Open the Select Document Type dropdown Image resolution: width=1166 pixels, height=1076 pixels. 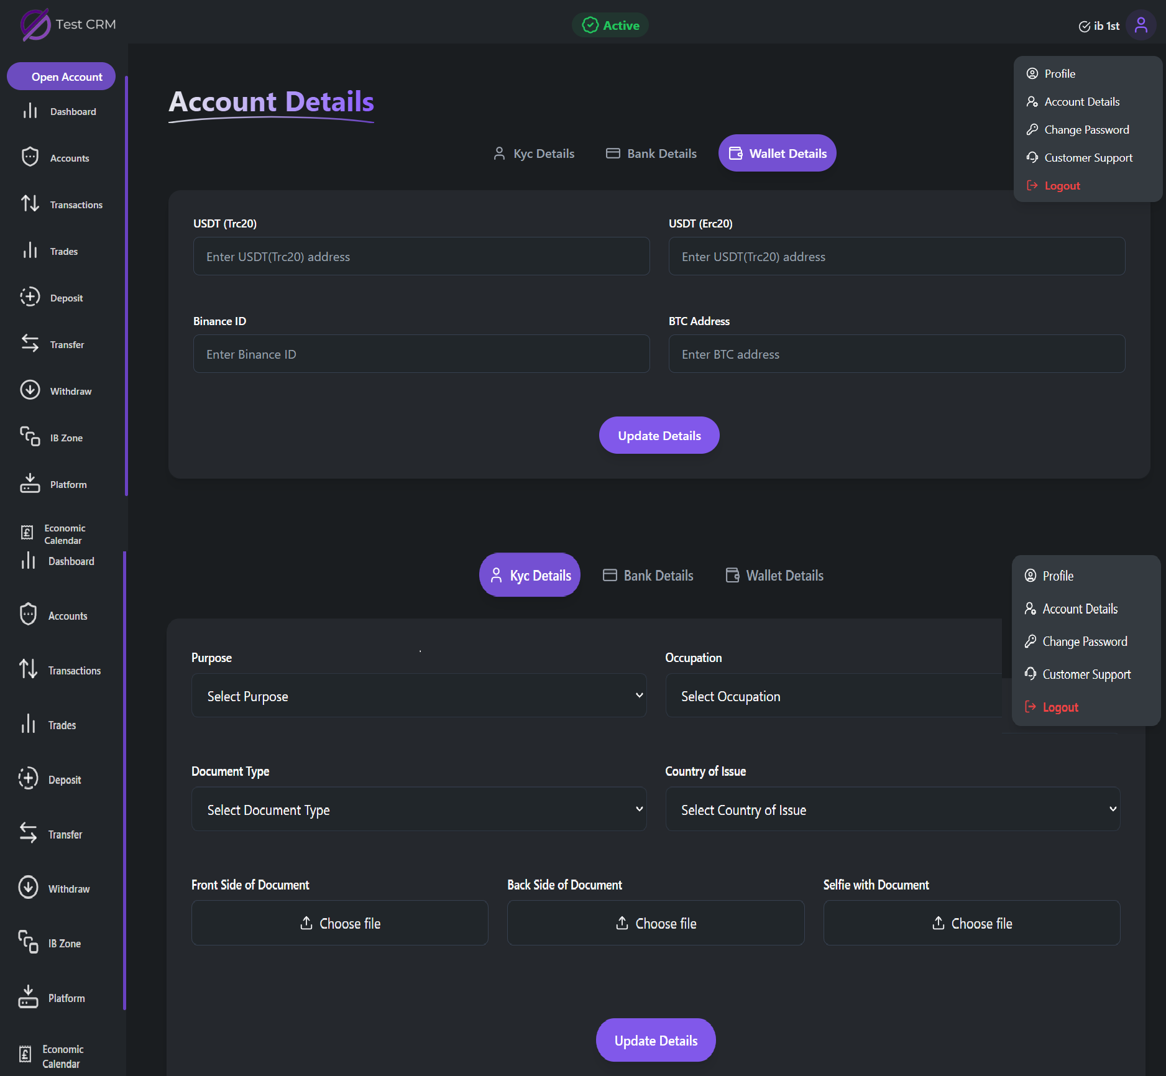(419, 810)
